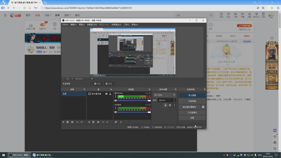Open virtual camera settings gear
The height and width of the screenshot is (158, 281).
[x=203, y=107]
